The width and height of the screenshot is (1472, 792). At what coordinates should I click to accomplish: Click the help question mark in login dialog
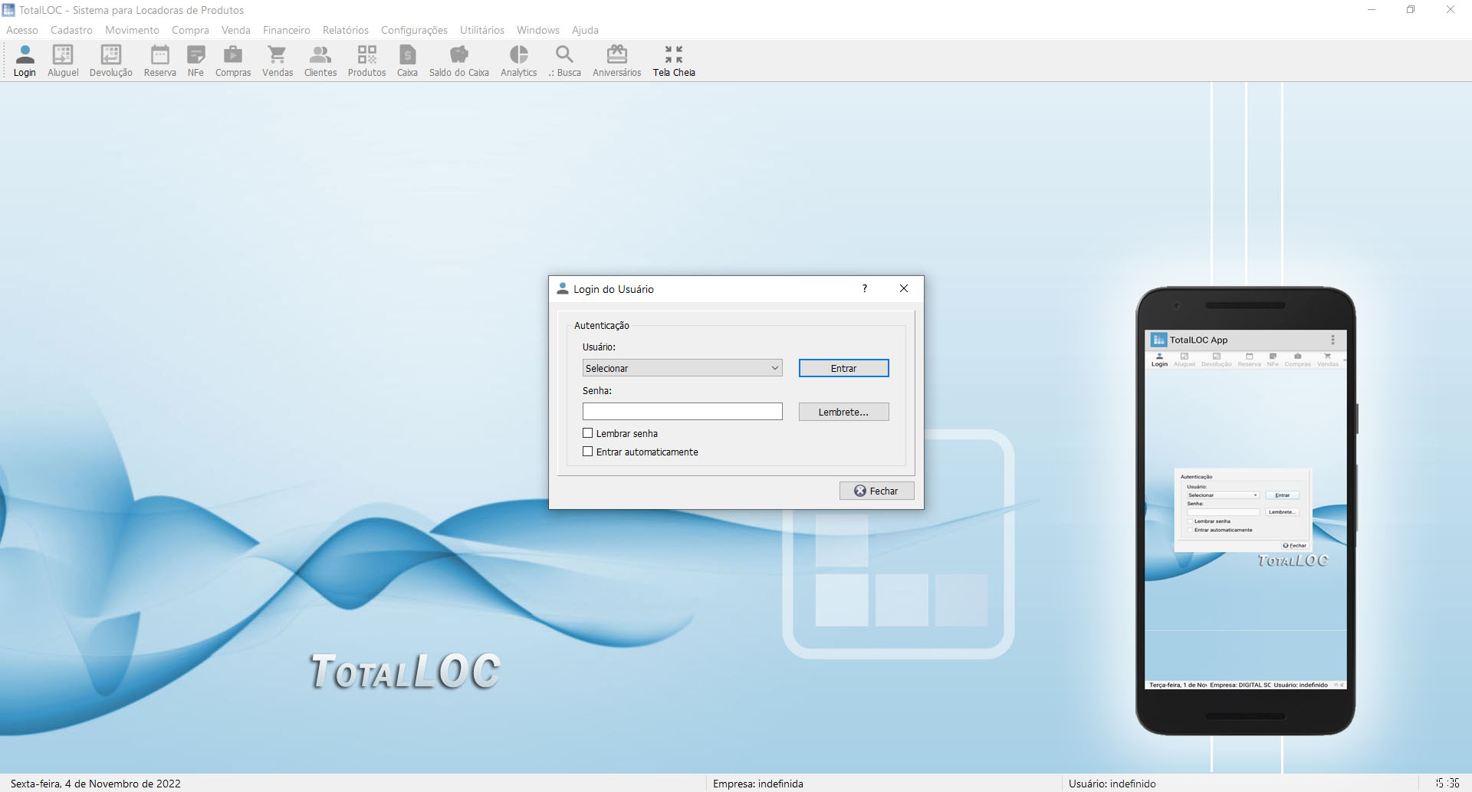[865, 288]
